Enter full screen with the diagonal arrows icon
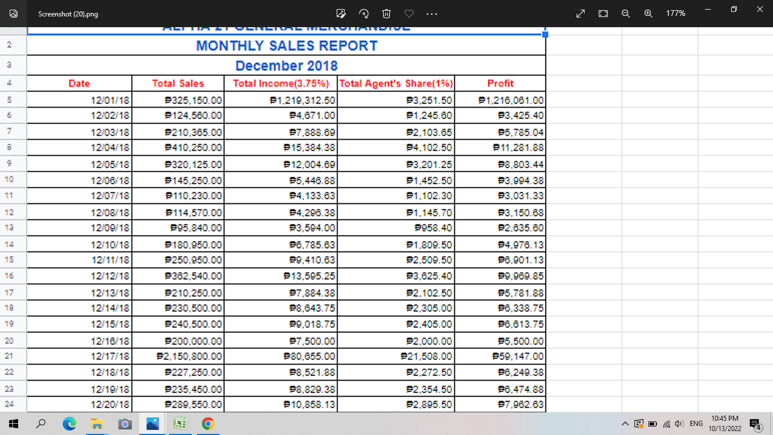 coord(581,13)
